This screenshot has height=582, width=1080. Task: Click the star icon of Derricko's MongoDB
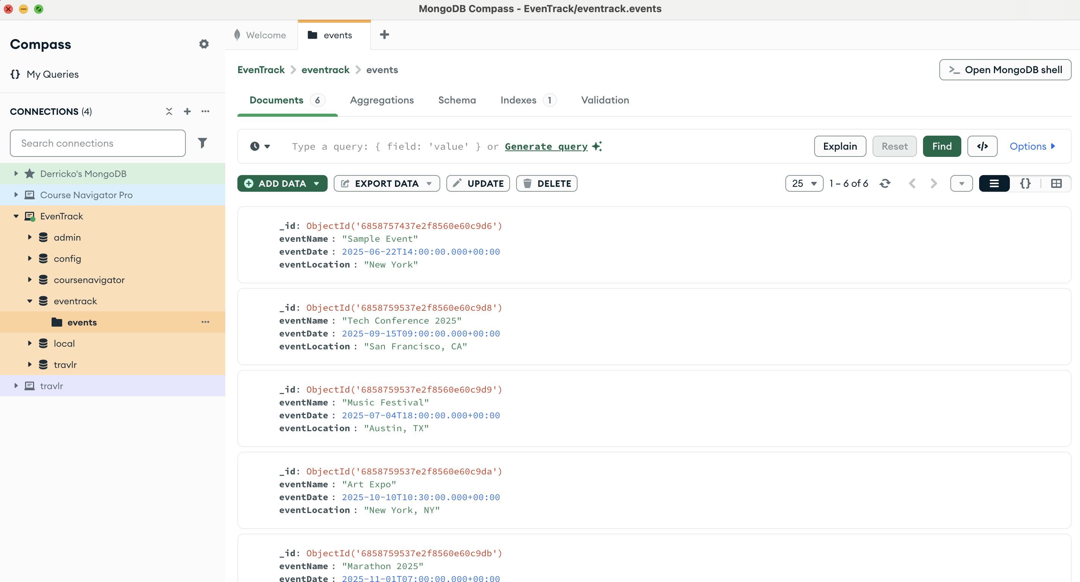point(29,174)
